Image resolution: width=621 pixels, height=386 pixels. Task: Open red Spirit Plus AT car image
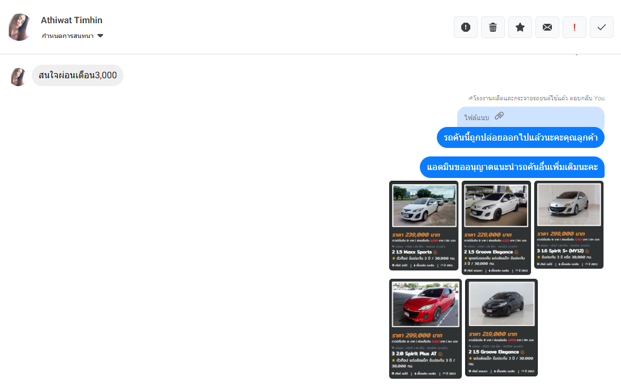[426, 329]
